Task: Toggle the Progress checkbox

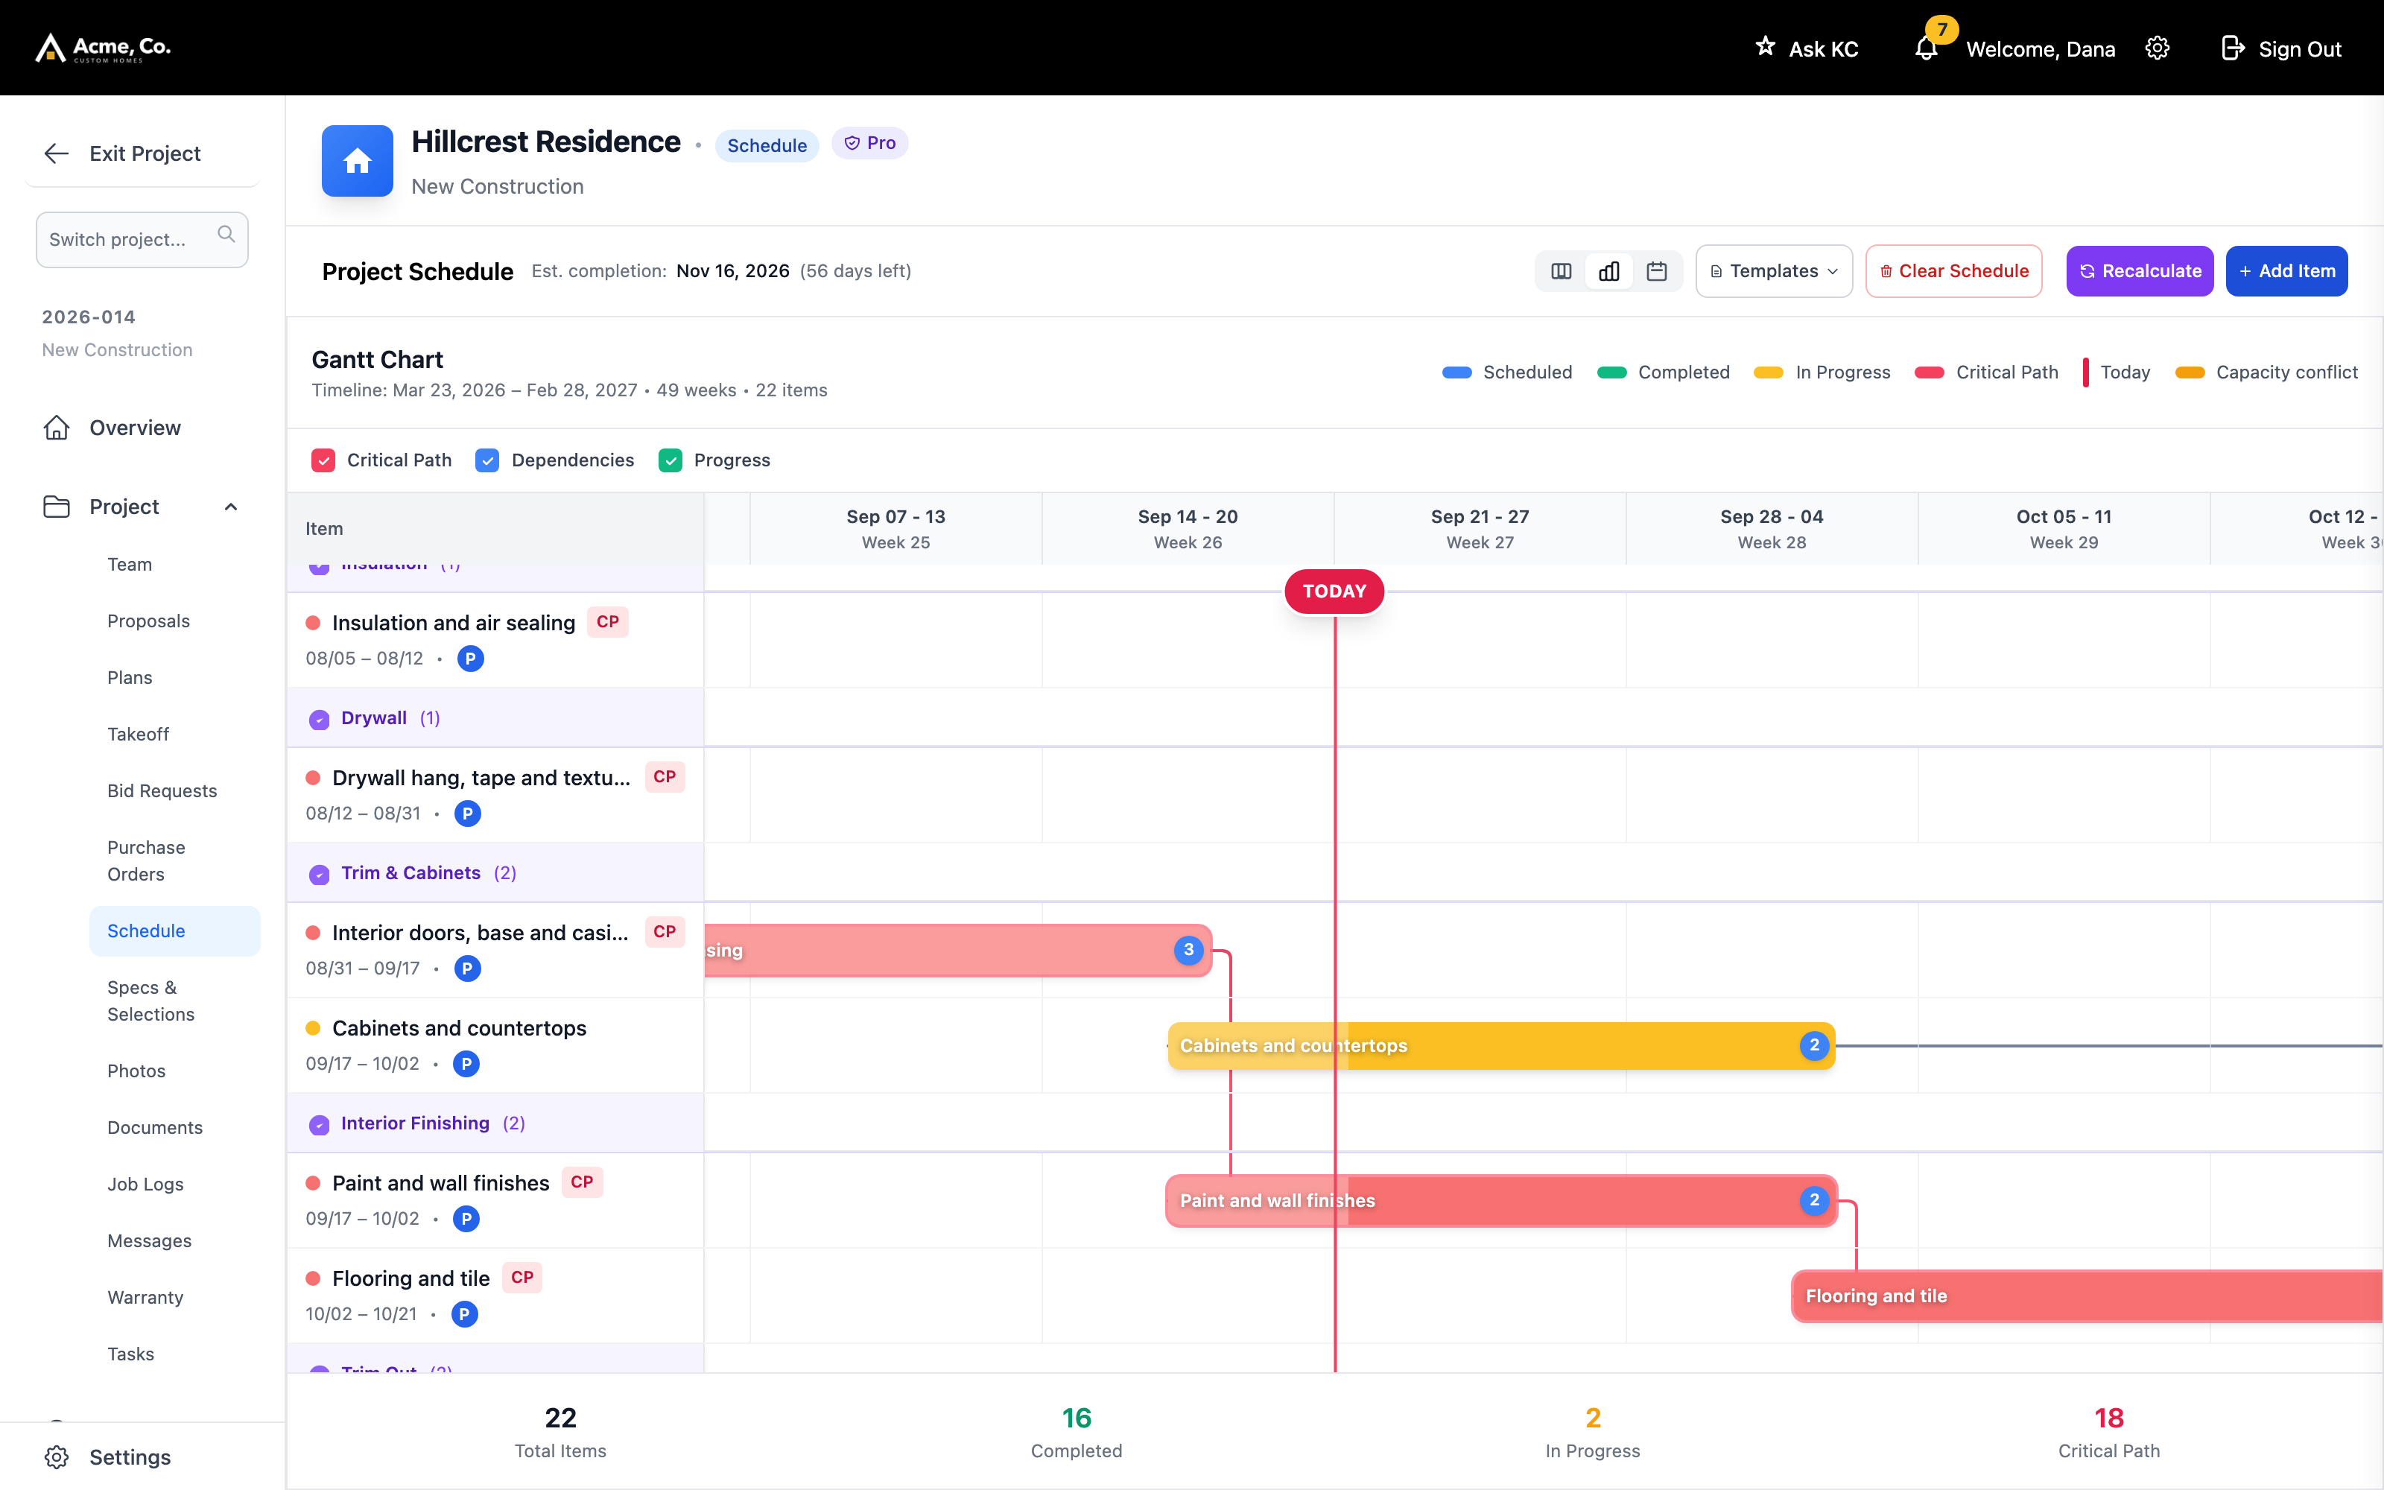Action: pyautogui.click(x=670, y=460)
